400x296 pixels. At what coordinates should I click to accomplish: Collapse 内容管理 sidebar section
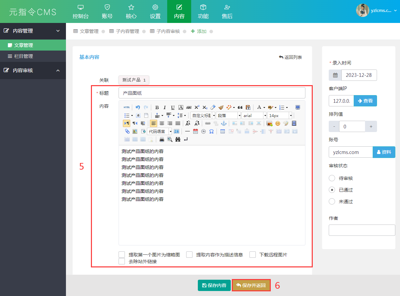pyautogui.click(x=33, y=31)
